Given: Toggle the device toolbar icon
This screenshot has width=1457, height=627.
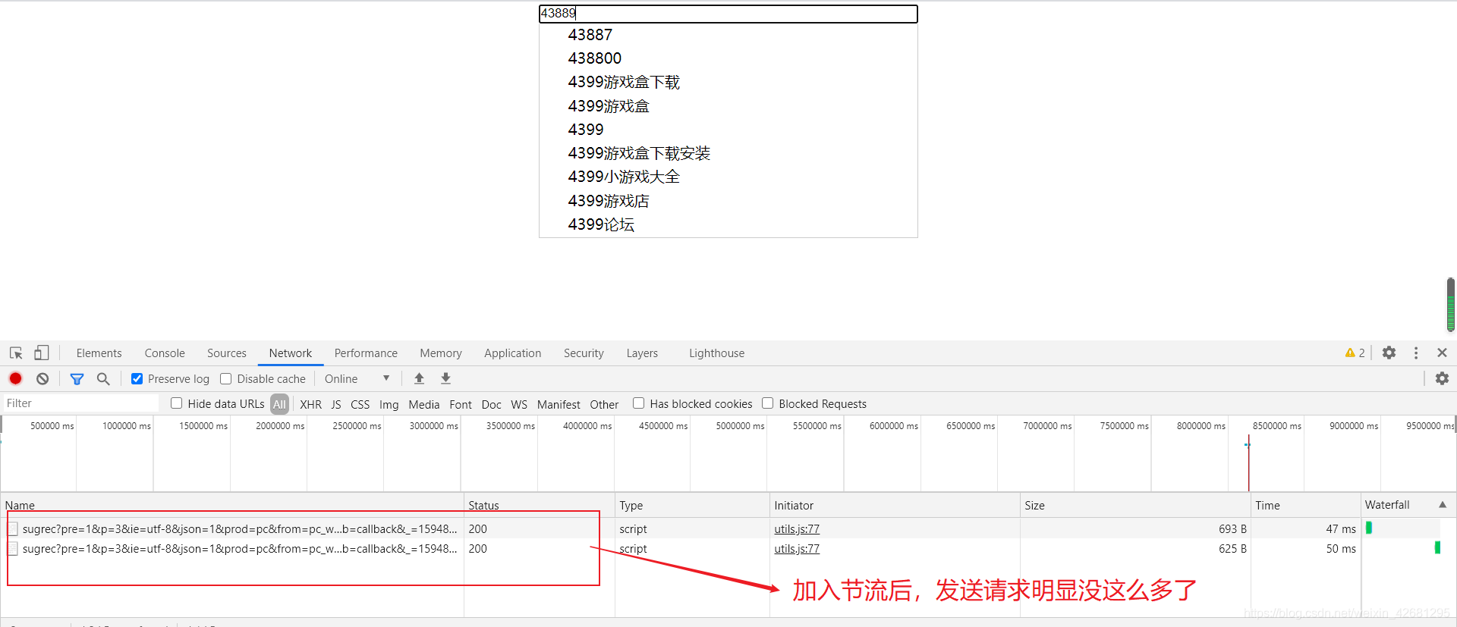Looking at the screenshot, I should point(42,353).
